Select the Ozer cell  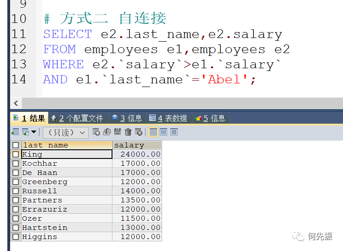[67, 218]
